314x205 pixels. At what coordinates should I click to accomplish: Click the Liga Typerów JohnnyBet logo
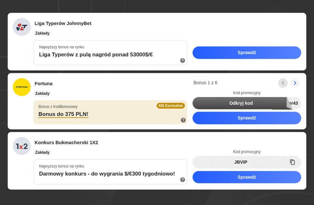tap(22, 27)
